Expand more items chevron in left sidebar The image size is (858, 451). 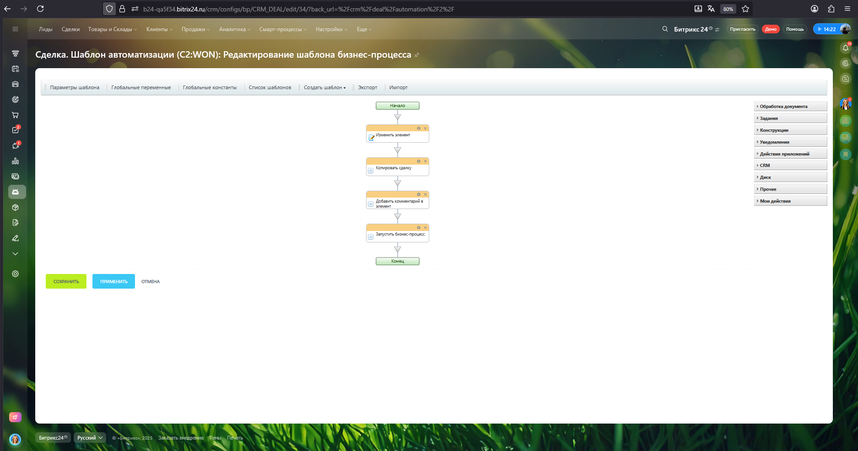[x=15, y=254]
